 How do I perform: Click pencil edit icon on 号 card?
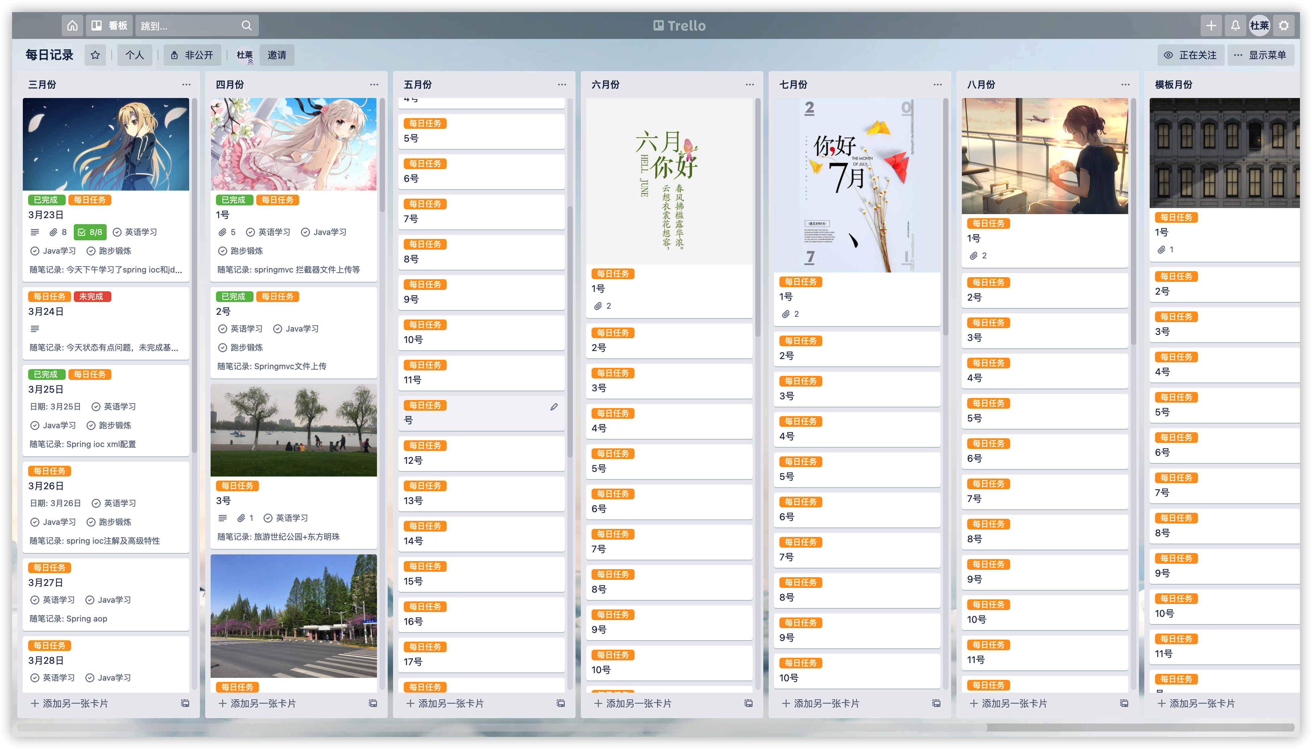[554, 407]
